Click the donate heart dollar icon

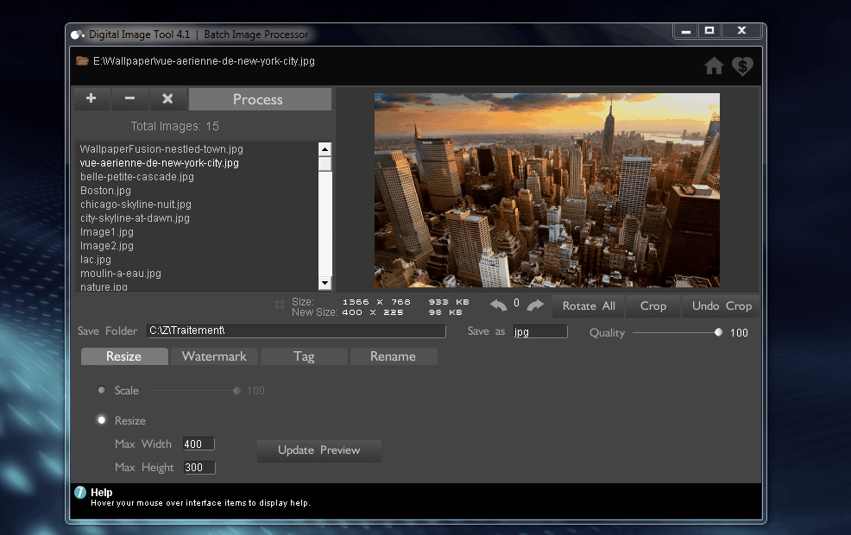742,66
